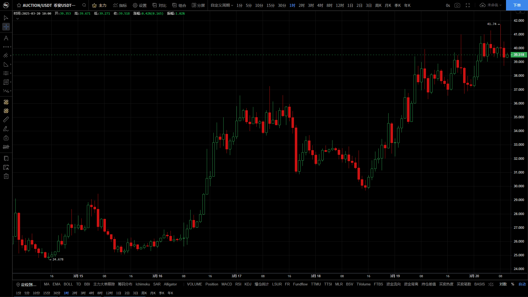Click the 39.518 current price label

tap(519, 55)
